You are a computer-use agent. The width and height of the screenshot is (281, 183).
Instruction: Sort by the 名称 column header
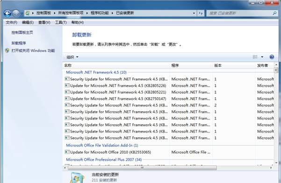116,65
